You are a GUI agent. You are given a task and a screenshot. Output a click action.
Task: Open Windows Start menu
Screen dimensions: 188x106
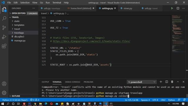pos(3,104)
